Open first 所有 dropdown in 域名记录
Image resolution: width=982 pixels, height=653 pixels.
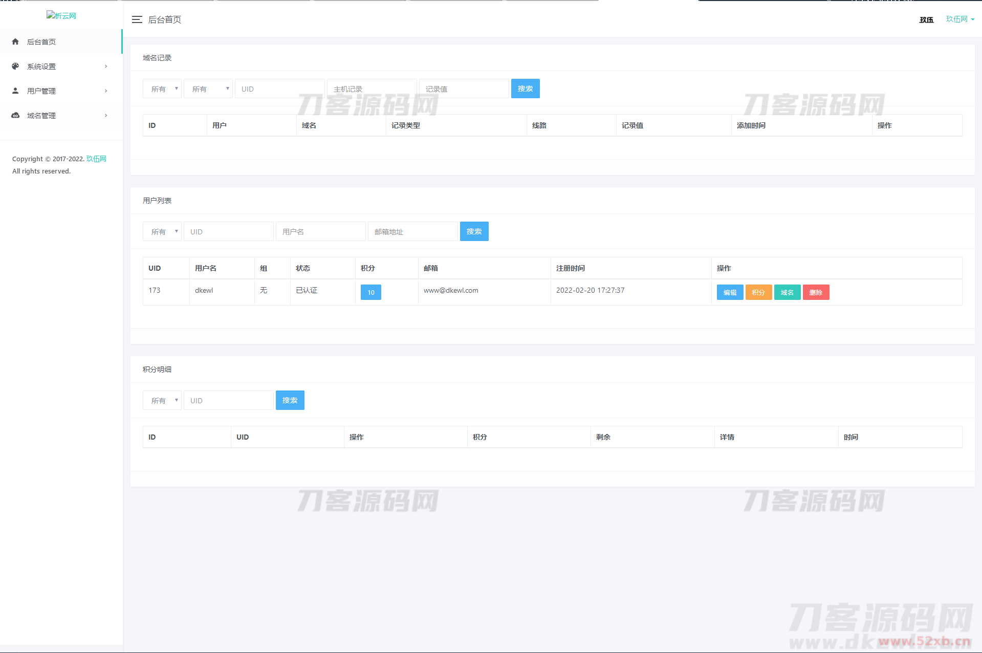162,89
